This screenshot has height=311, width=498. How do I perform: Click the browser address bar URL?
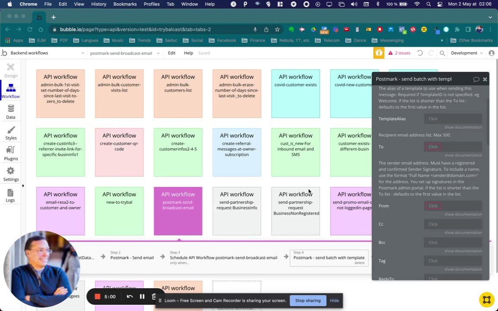click(135, 29)
